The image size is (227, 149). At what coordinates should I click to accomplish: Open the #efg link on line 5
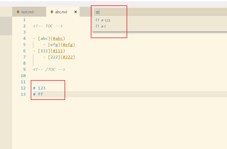pyautogui.click(x=68, y=45)
